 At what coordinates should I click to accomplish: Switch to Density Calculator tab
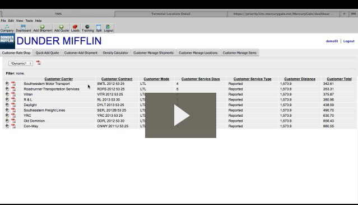point(115,53)
